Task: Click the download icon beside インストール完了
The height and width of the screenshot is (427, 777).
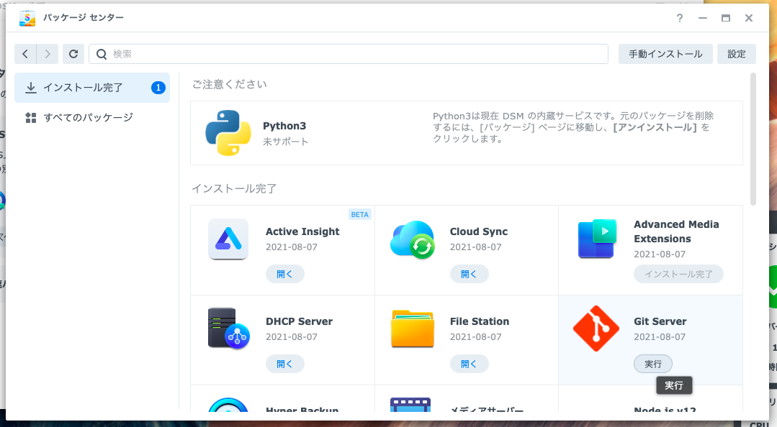Action: pos(31,88)
